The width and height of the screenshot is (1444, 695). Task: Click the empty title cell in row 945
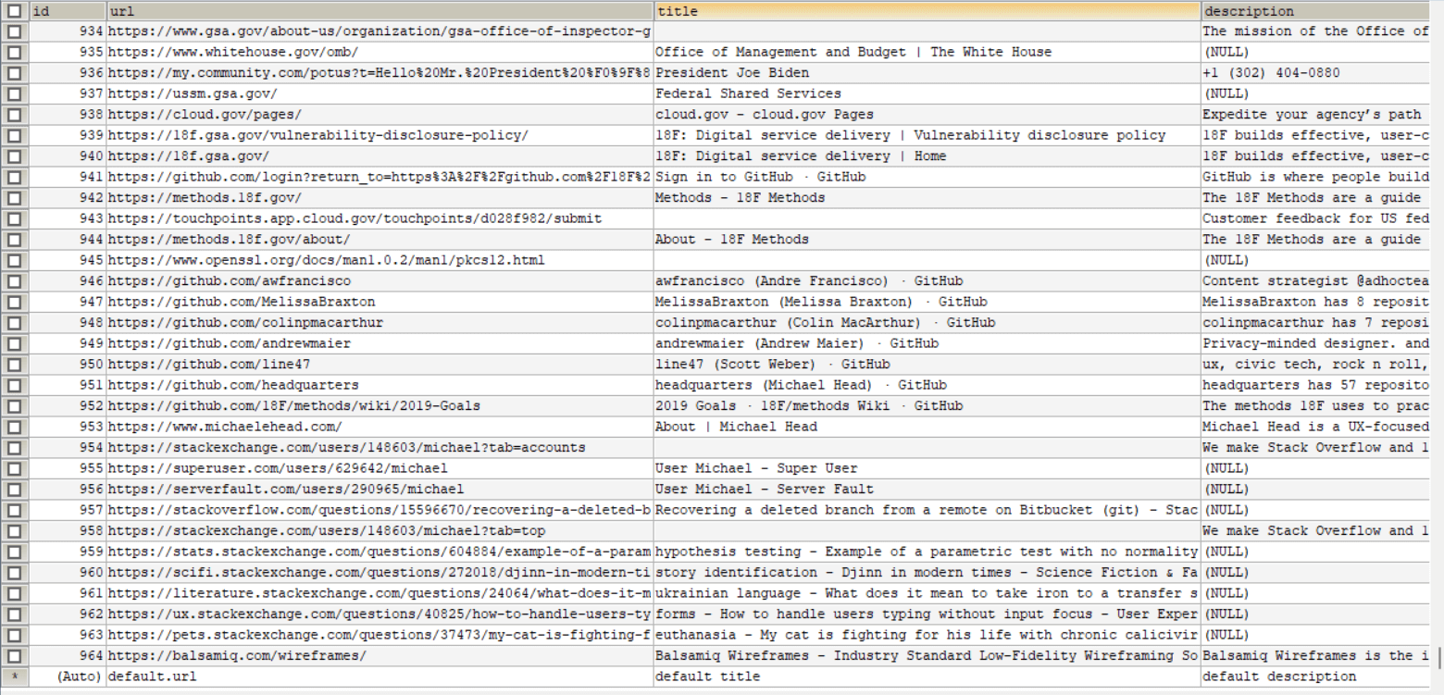pyautogui.click(x=926, y=260)
